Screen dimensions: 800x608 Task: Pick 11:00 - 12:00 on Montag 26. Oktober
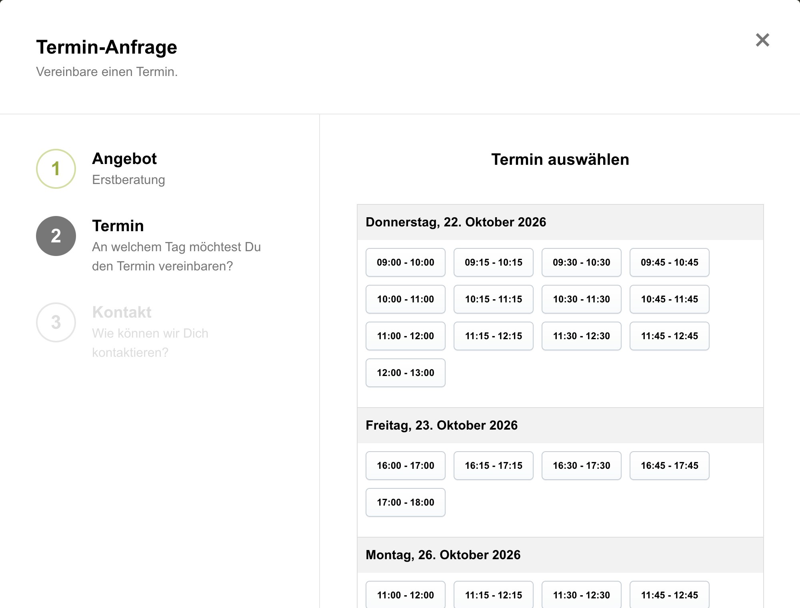click(406, 595)
